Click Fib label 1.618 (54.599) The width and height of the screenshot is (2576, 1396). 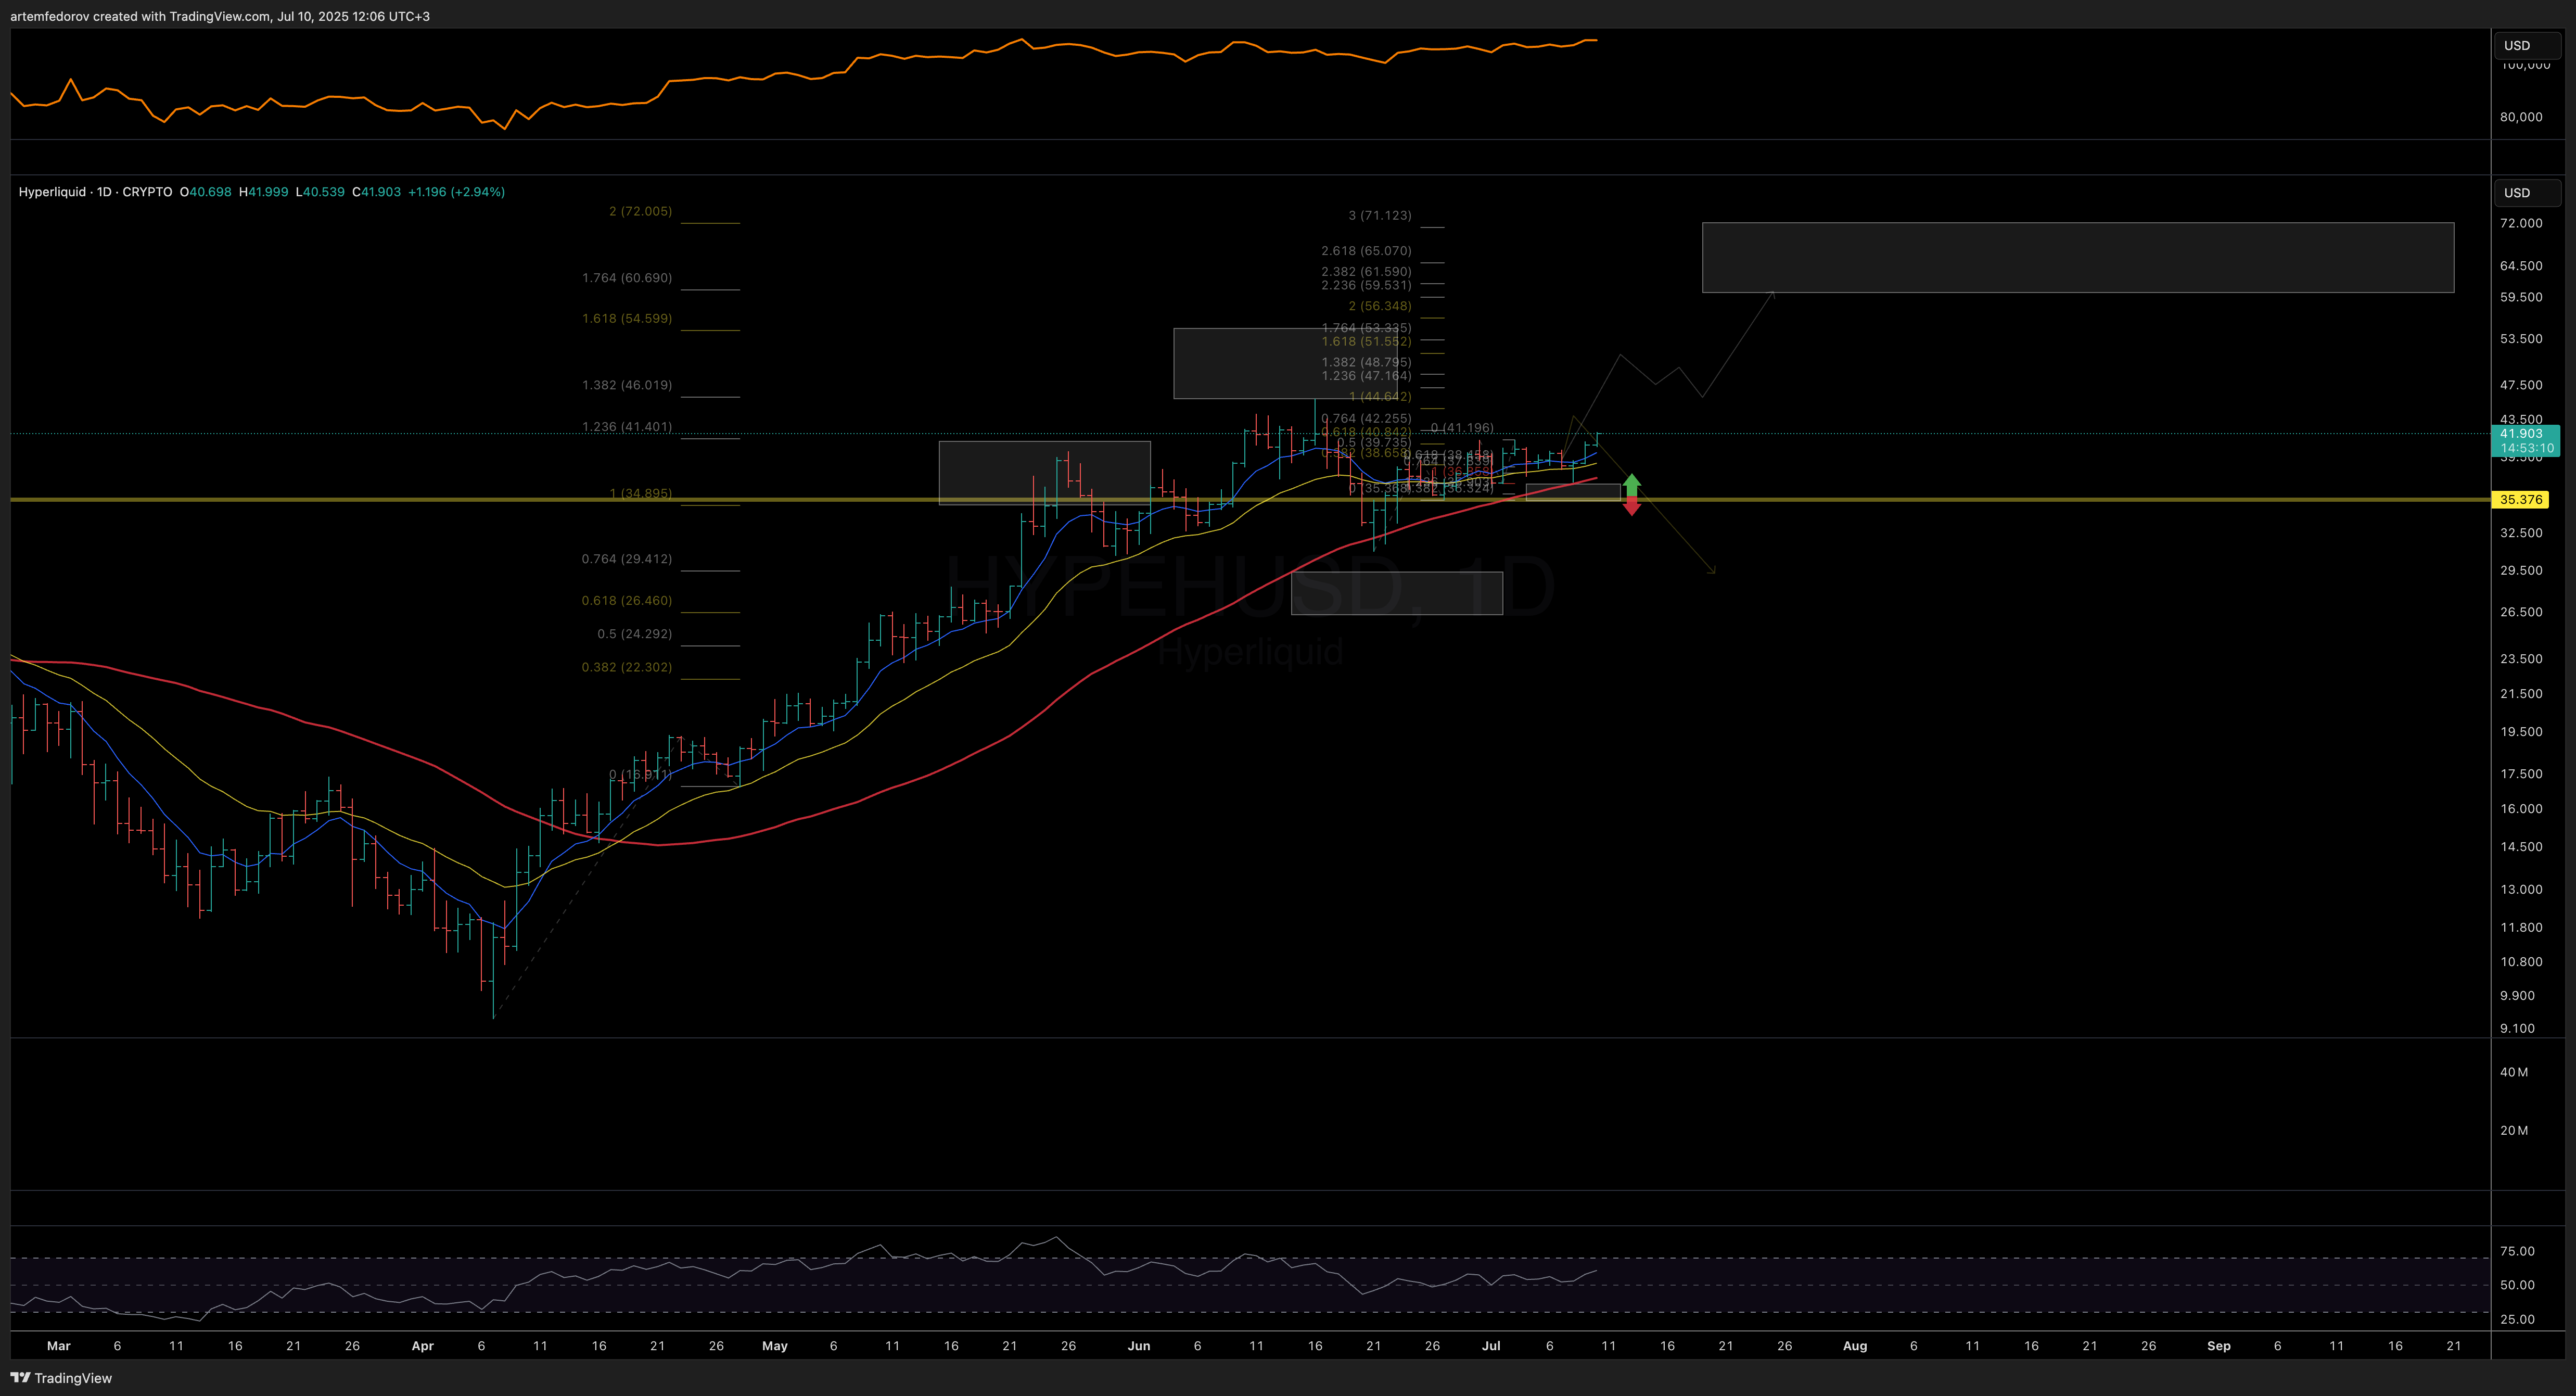pos(627,319)
